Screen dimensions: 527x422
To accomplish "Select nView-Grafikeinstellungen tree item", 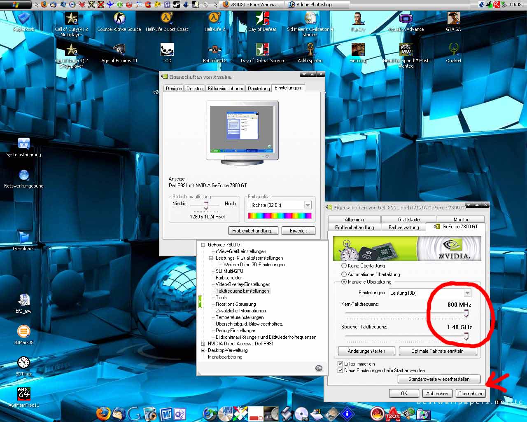I will click(241, 251).
